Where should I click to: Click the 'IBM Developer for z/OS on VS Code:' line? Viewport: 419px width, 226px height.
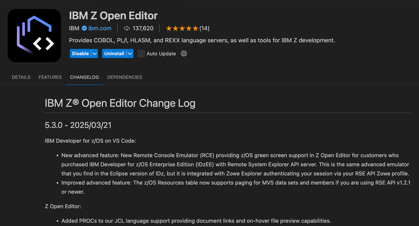pos(90,141)
